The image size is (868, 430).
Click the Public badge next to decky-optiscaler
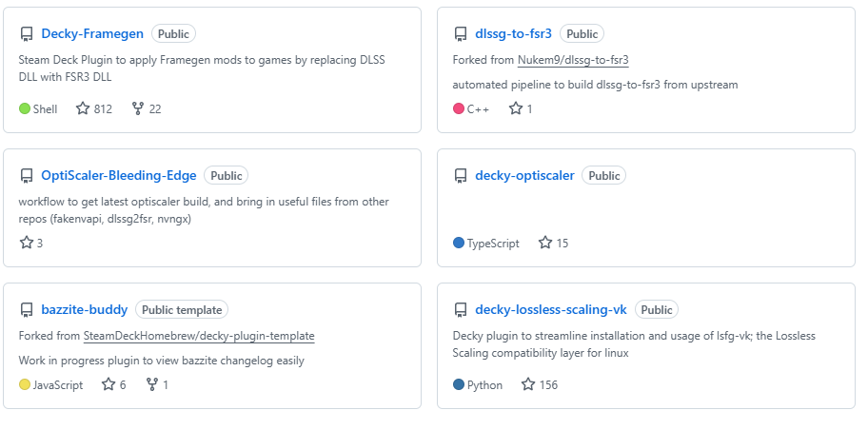pyautogui.click(x=604, y=175)
